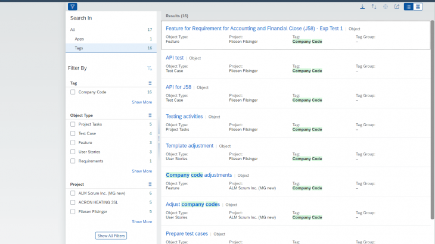The image size is (435, 244).
Task: Click the splitter handle between filter and results
Action: pyautogui.click(x=159, y=138)
